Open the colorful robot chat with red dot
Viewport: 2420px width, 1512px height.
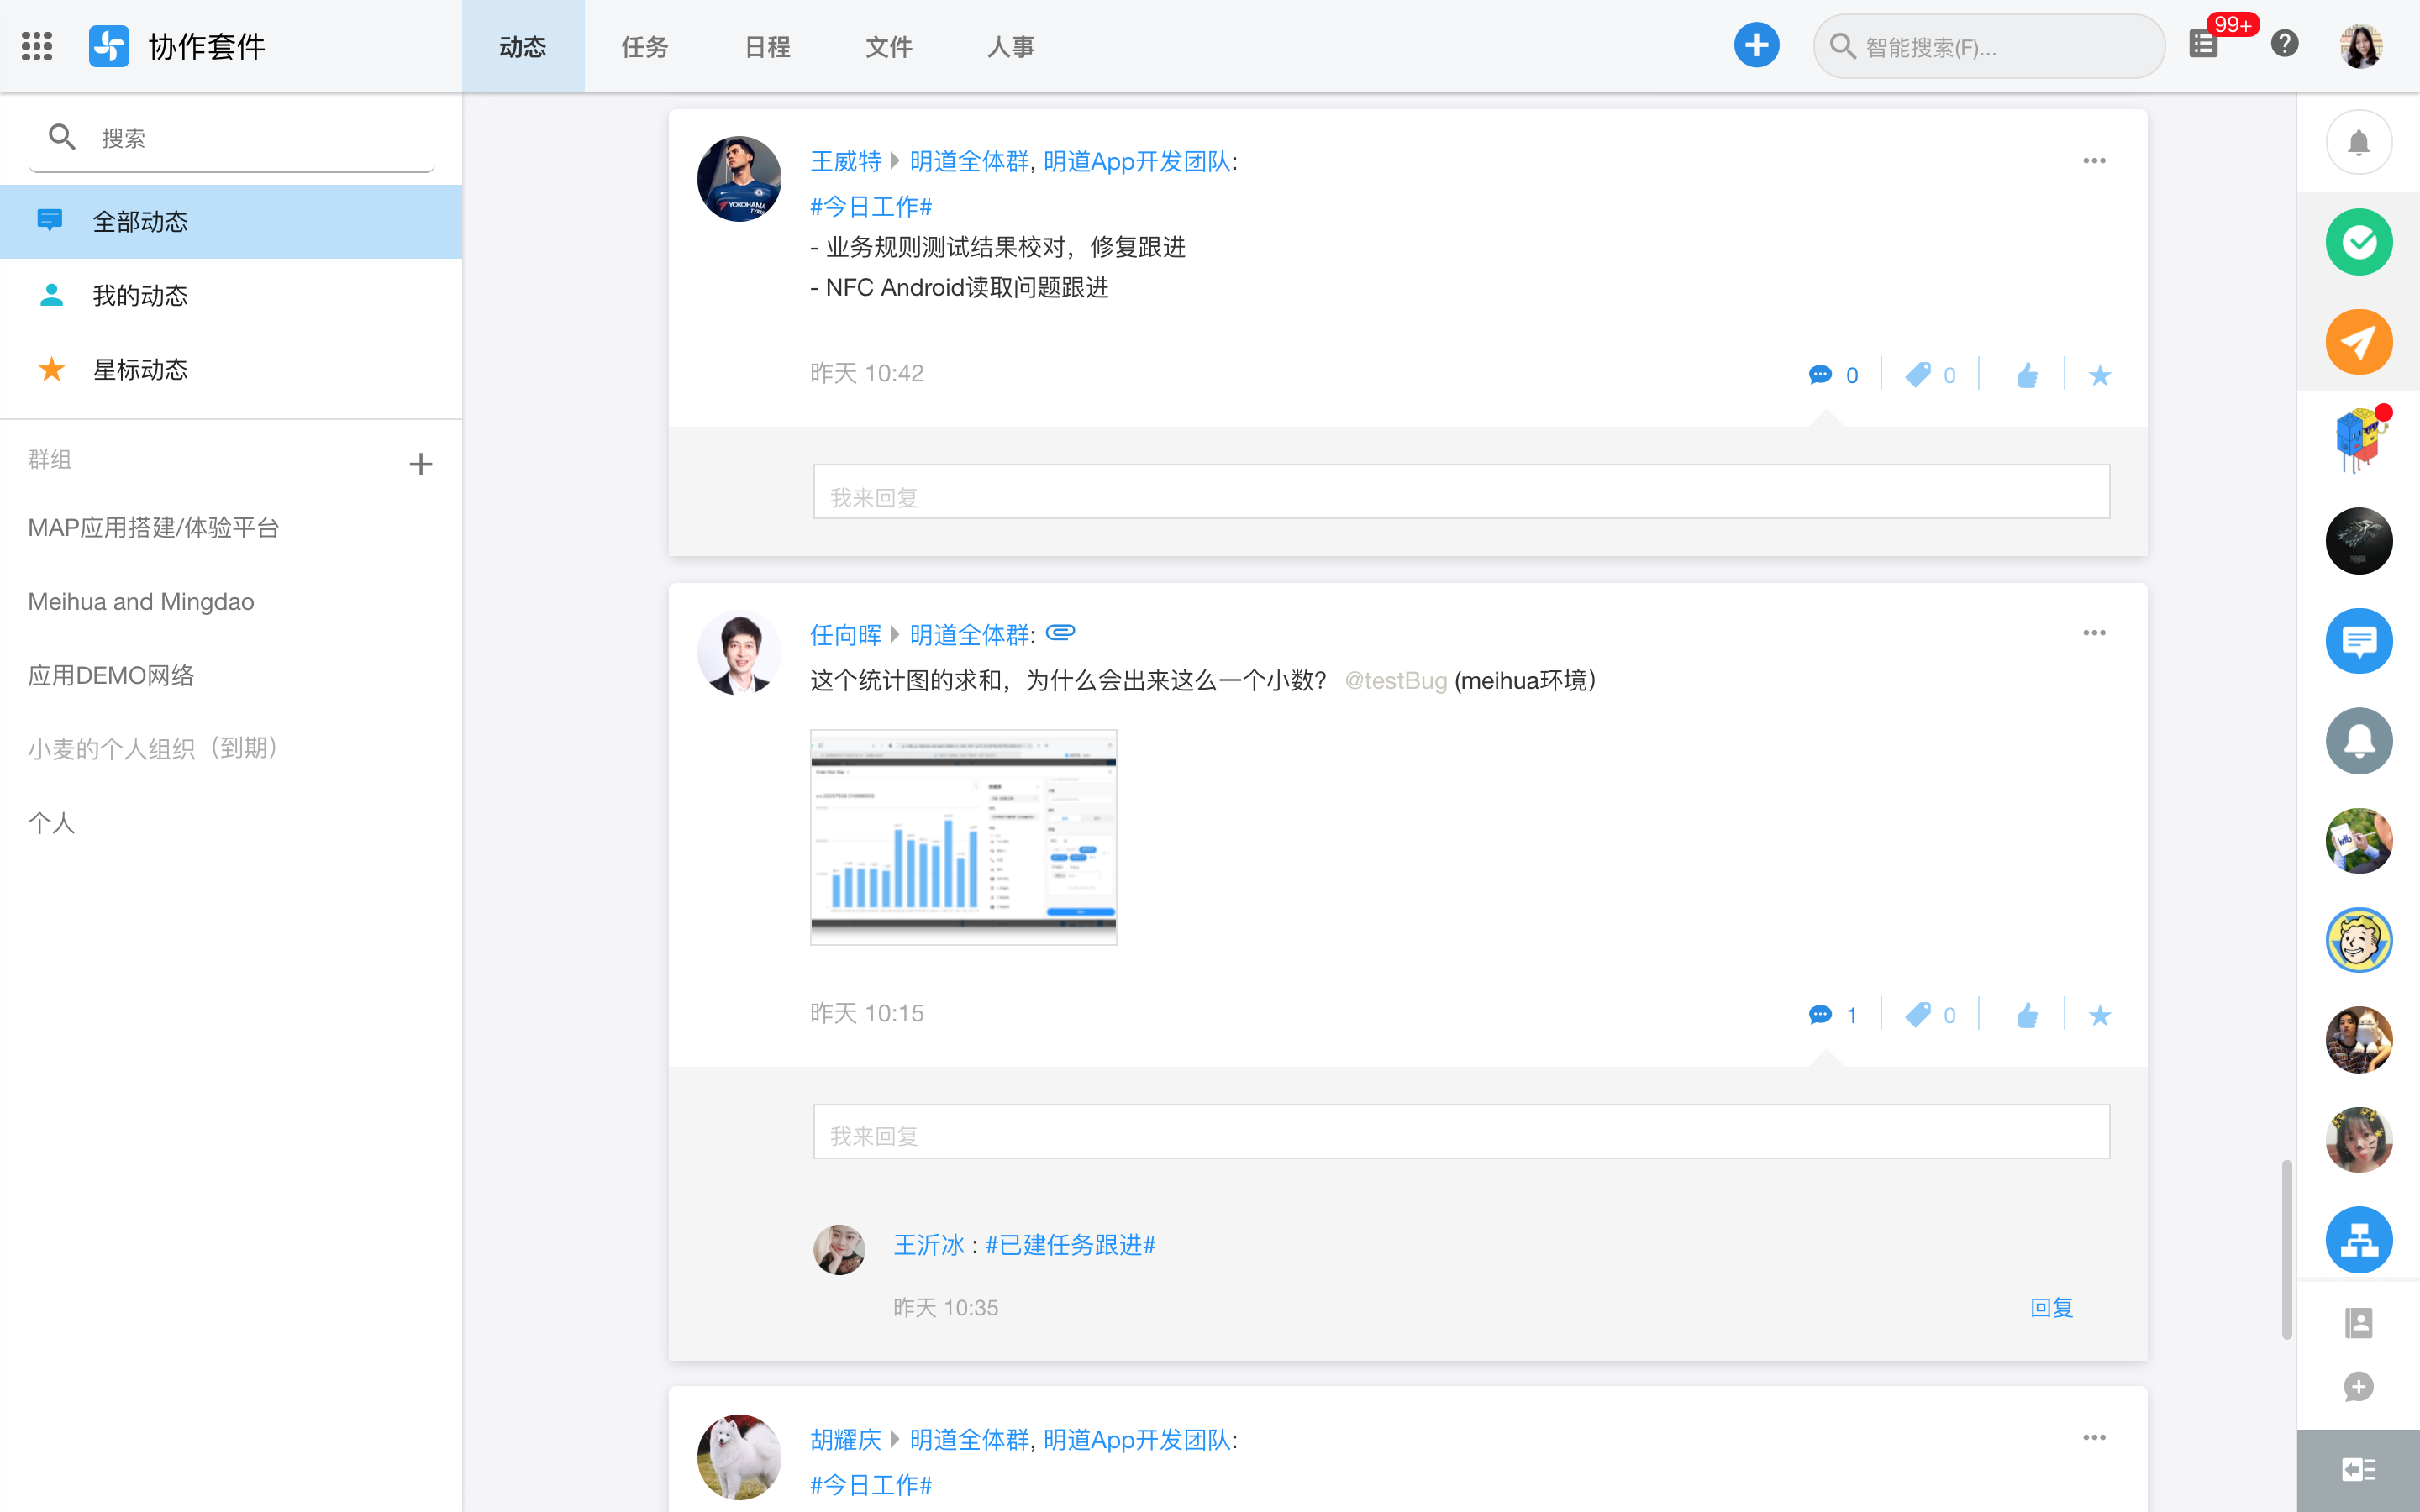pyautogui.click(x=2359, y=440)
